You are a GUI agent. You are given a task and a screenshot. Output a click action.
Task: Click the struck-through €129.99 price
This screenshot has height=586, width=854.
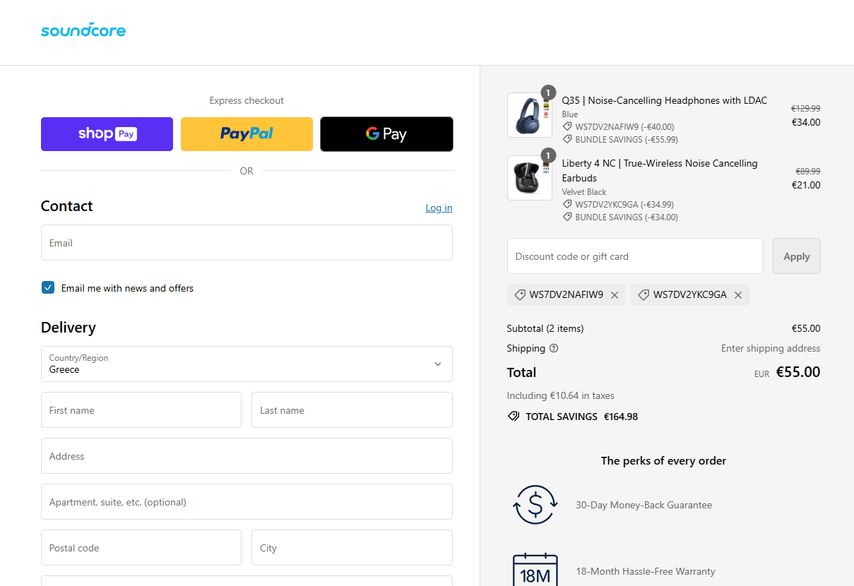click(x=805, y=109)
